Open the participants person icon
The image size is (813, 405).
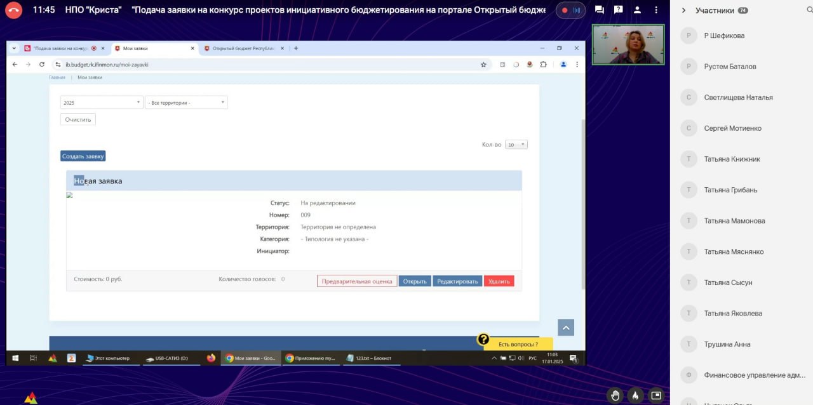pos(637,10)
